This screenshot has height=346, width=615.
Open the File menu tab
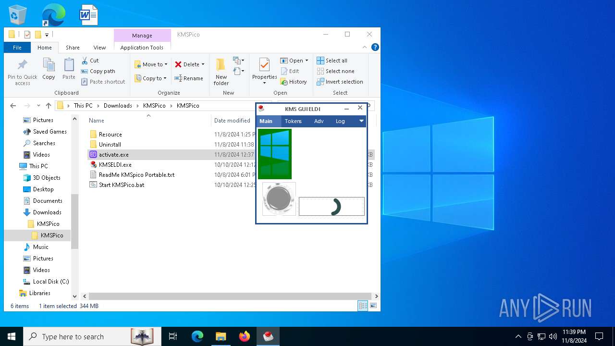(17, 48)
